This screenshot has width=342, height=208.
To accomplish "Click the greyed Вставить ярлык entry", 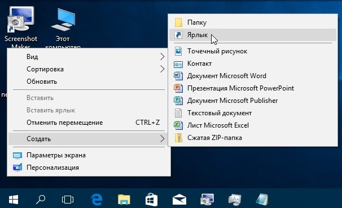I will coord(89,110).
